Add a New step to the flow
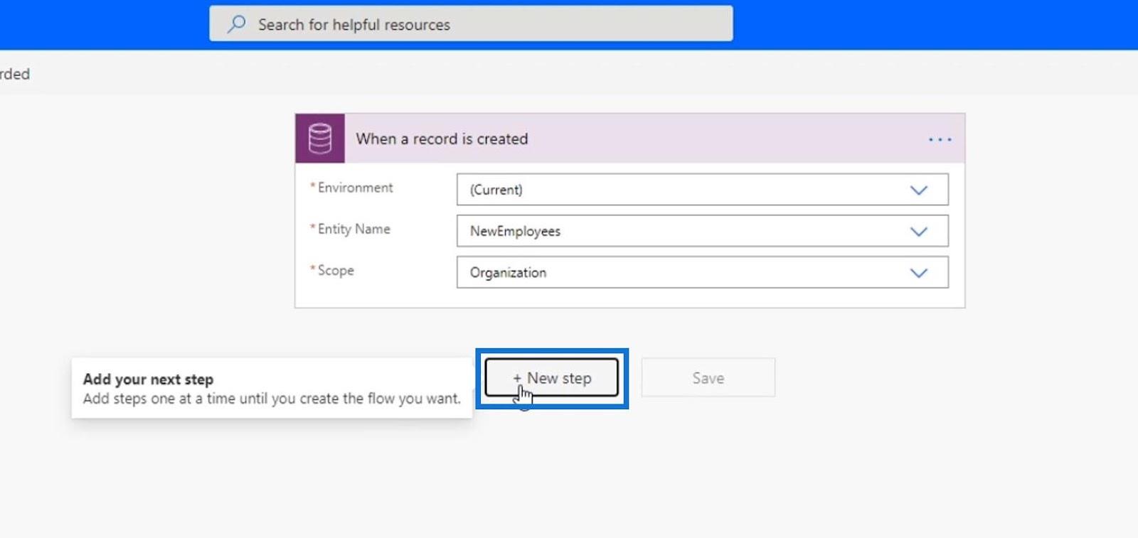Screen dimensions: 1138x538 click(x=552, y=378)
